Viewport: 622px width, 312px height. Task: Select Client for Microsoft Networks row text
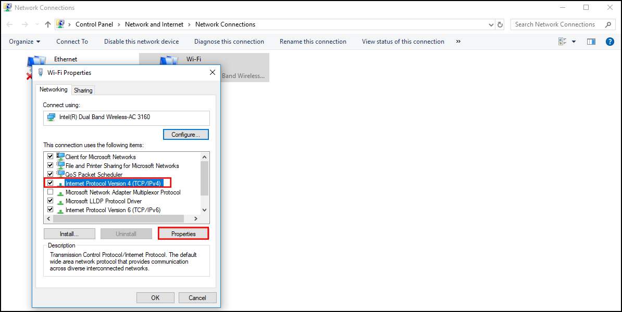(x=101, y=157)
